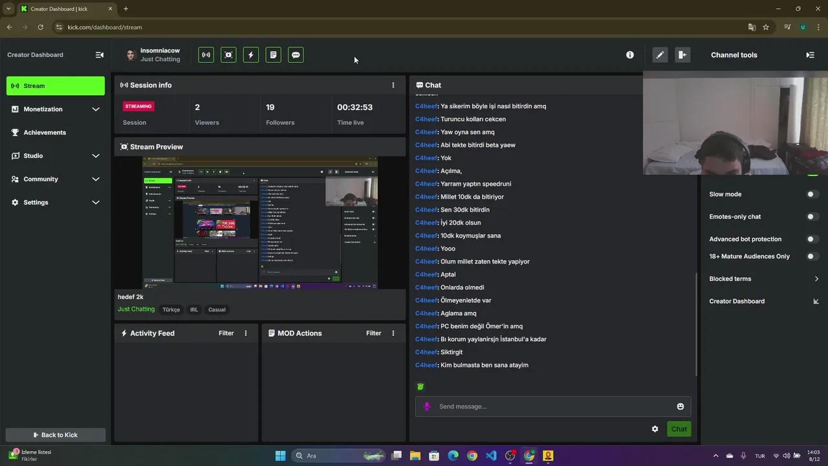Viewport: 828px width, 466px height.
Task: Click the green Chat send button
Action: pos(679,429)
